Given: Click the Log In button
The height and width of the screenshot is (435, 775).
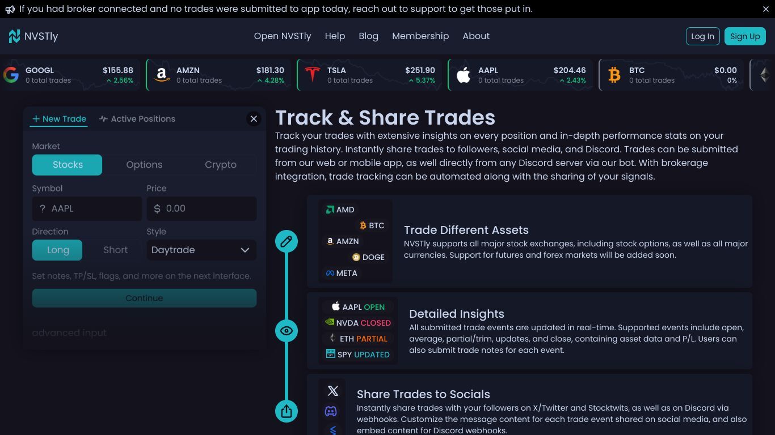Looking at the screenshot, I should pos(702,36).
